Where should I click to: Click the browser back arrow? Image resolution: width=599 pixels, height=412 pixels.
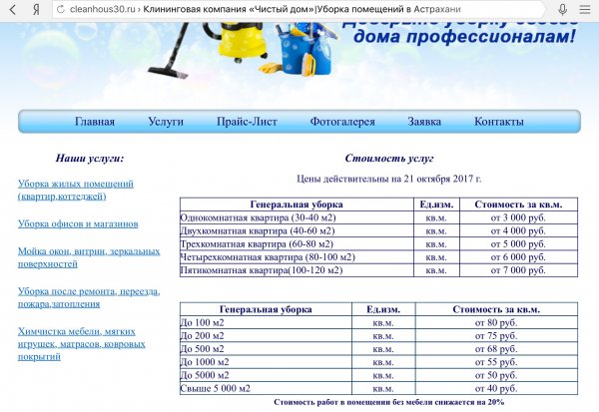pyautogui.click(x=13, y=8)
